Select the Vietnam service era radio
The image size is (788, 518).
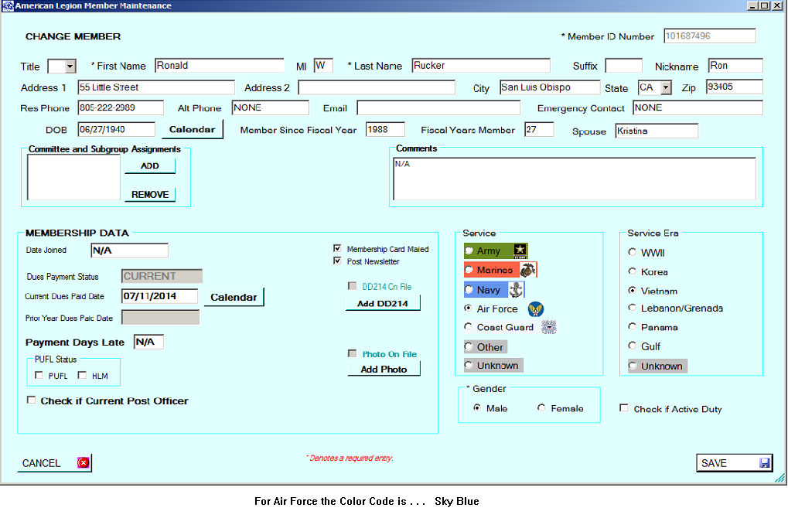pyautogui.click(x=633, y=290)
